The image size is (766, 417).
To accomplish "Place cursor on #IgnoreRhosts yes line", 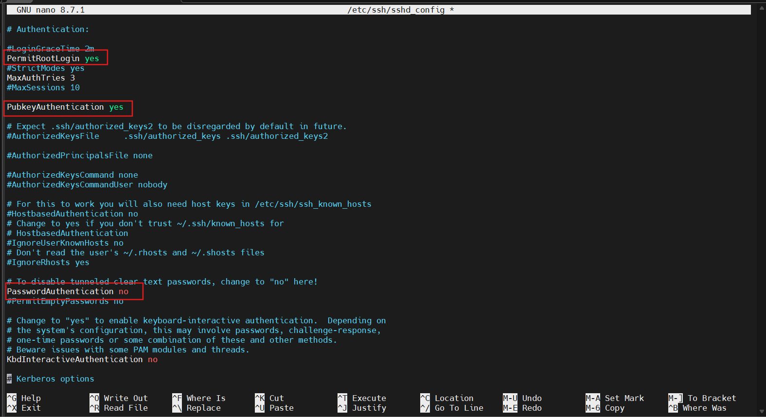I will coord(48,262).
